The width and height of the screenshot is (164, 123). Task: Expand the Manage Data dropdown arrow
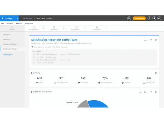click(106, 28)
